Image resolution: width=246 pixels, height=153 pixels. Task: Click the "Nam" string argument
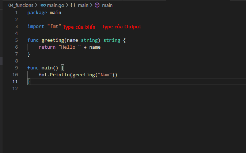point(105,75)
